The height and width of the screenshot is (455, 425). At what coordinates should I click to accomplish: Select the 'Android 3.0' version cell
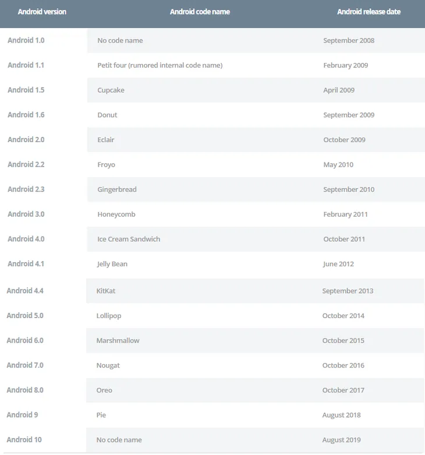click(x=26, y=214)
